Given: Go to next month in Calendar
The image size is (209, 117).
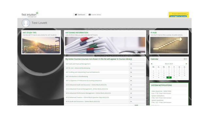Looking at the screenshot, I should click(186, 64).
